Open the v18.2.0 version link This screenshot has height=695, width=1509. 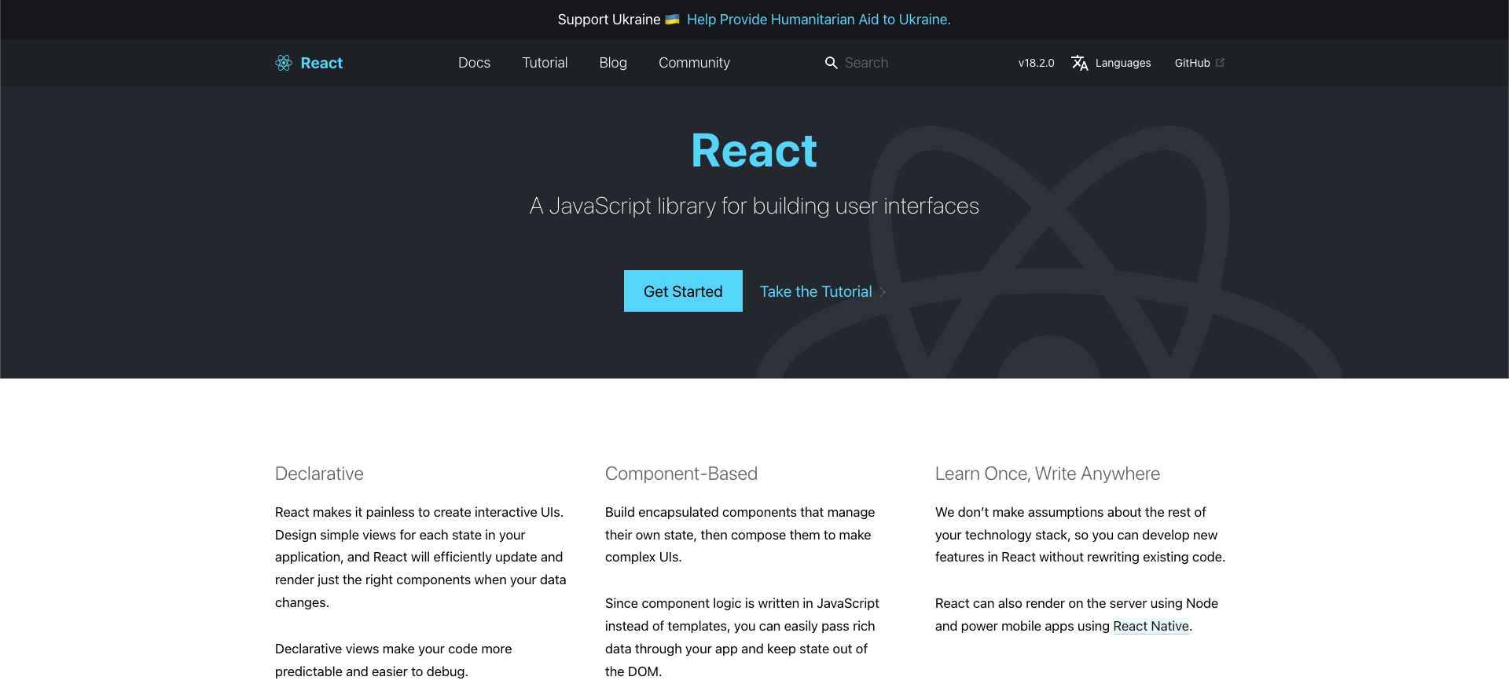1036,63
